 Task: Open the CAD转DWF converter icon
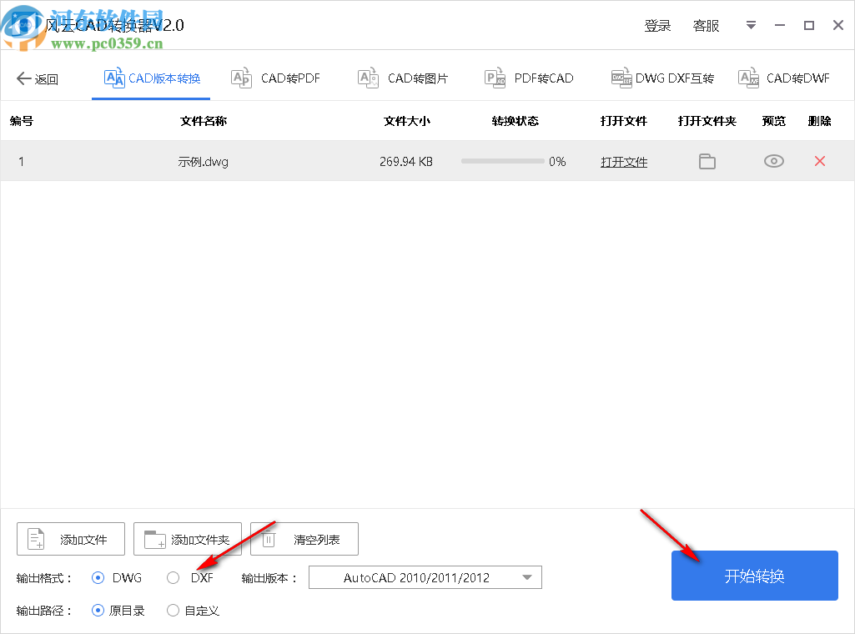click(x=747, y=78)
